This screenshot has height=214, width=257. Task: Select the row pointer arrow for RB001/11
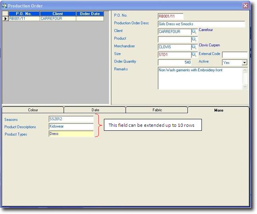tap(5, 19)
